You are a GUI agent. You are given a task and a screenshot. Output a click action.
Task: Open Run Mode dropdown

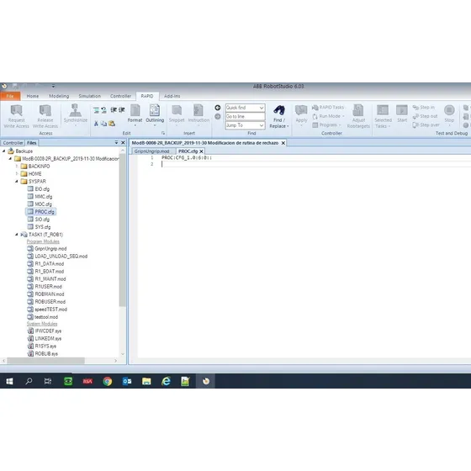coord(329,116)
